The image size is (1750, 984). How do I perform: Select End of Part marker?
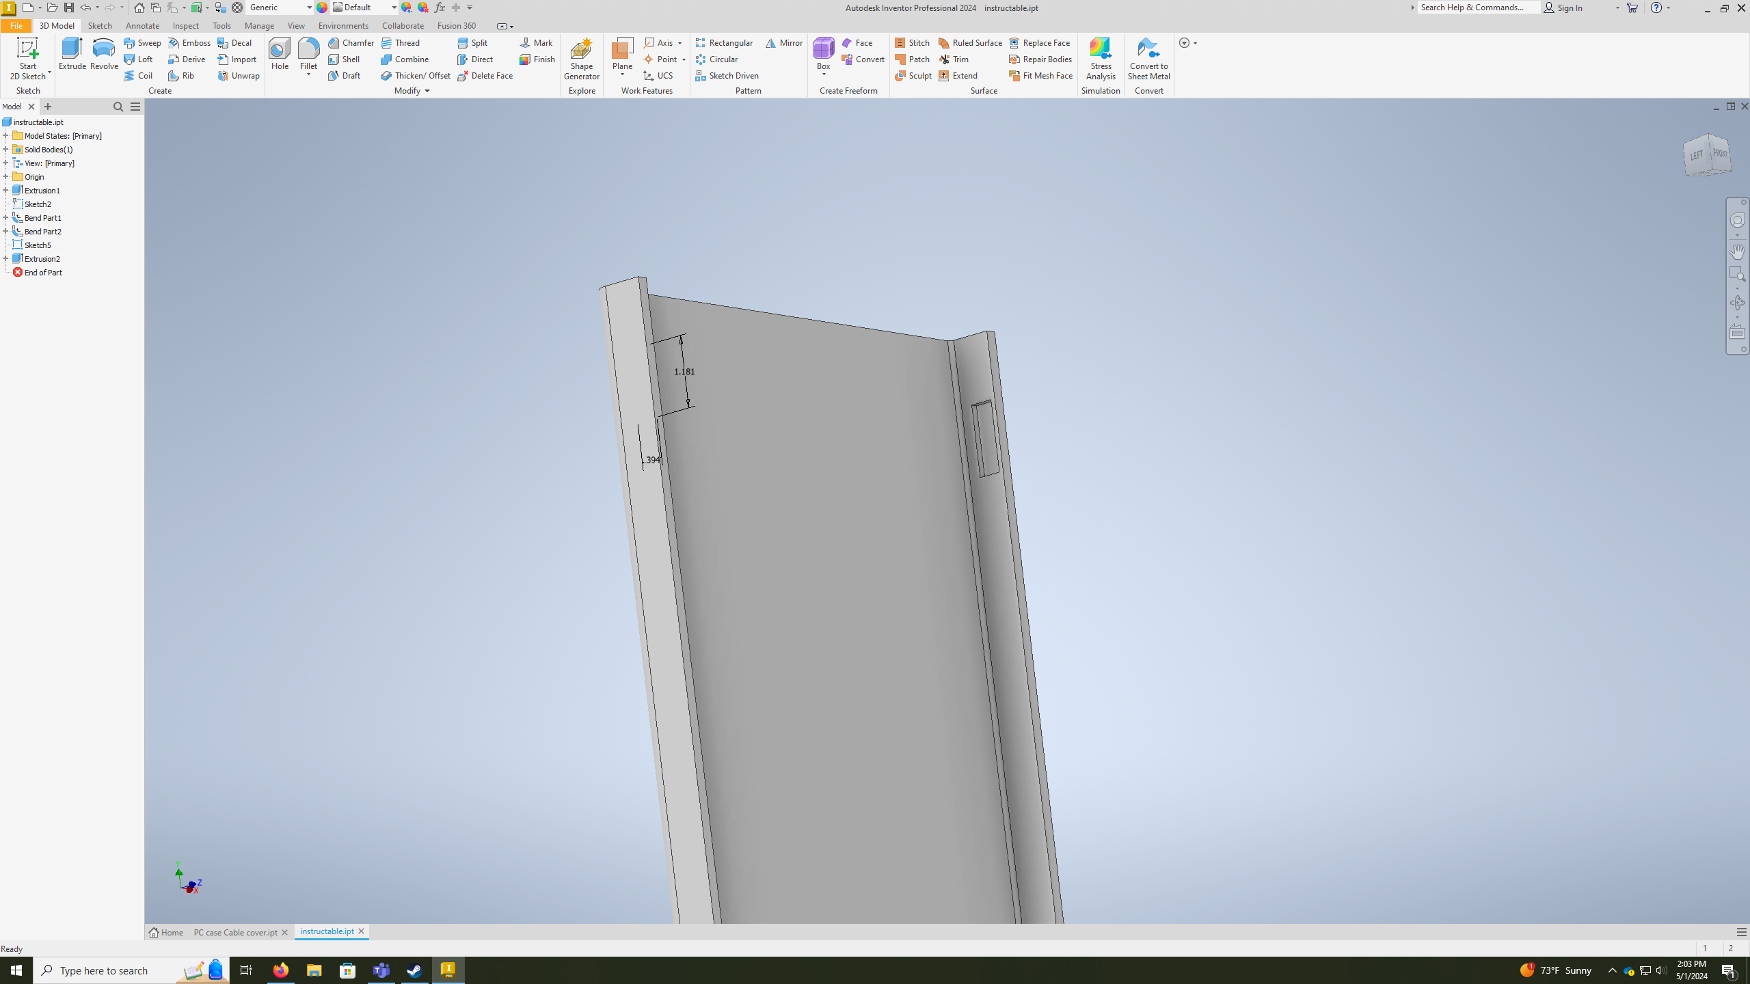38,272
